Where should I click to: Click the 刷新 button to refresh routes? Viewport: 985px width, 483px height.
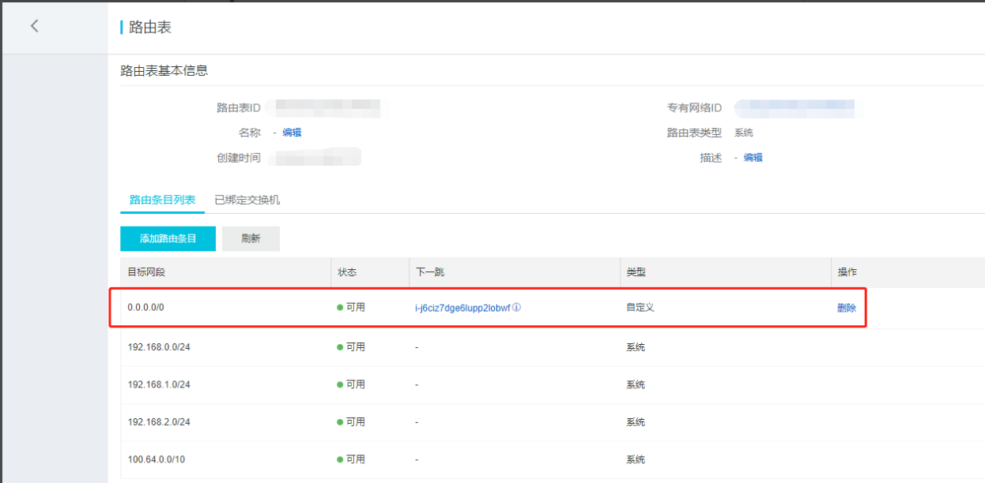coord(251,238)
